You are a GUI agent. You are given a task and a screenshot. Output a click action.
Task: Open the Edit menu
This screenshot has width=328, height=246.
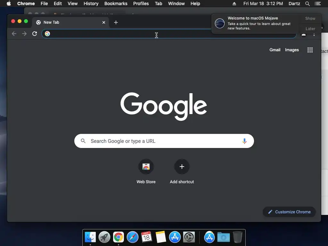click(58, 4)
